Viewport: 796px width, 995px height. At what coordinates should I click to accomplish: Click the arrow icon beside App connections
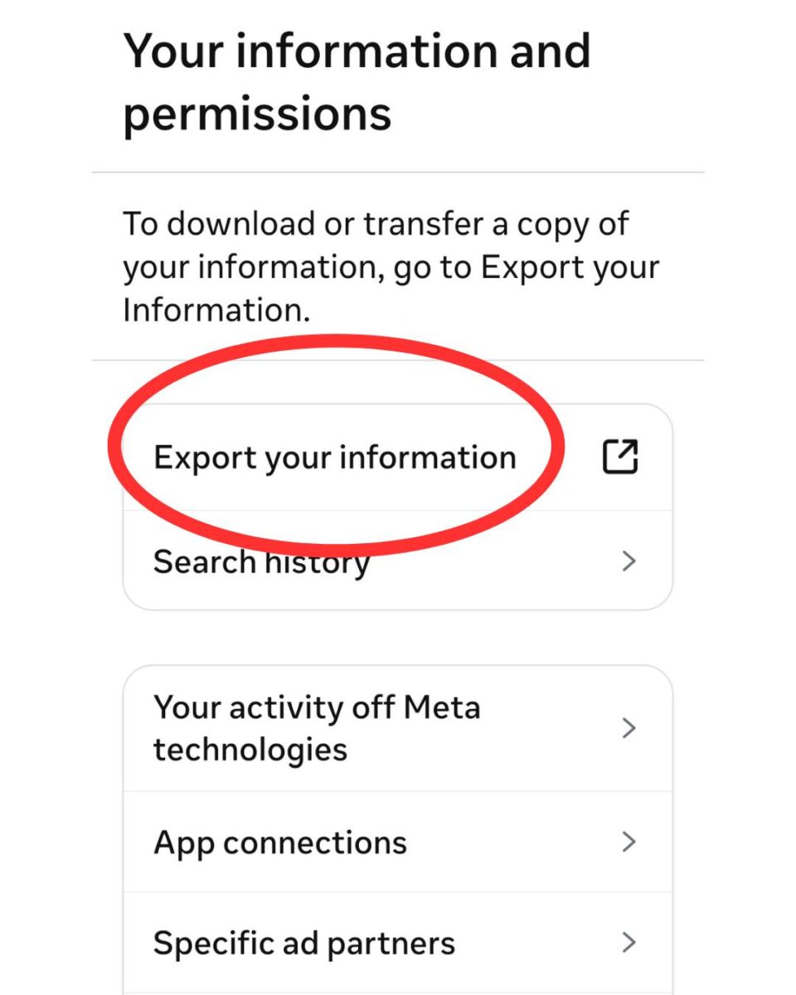pos(629,842)
